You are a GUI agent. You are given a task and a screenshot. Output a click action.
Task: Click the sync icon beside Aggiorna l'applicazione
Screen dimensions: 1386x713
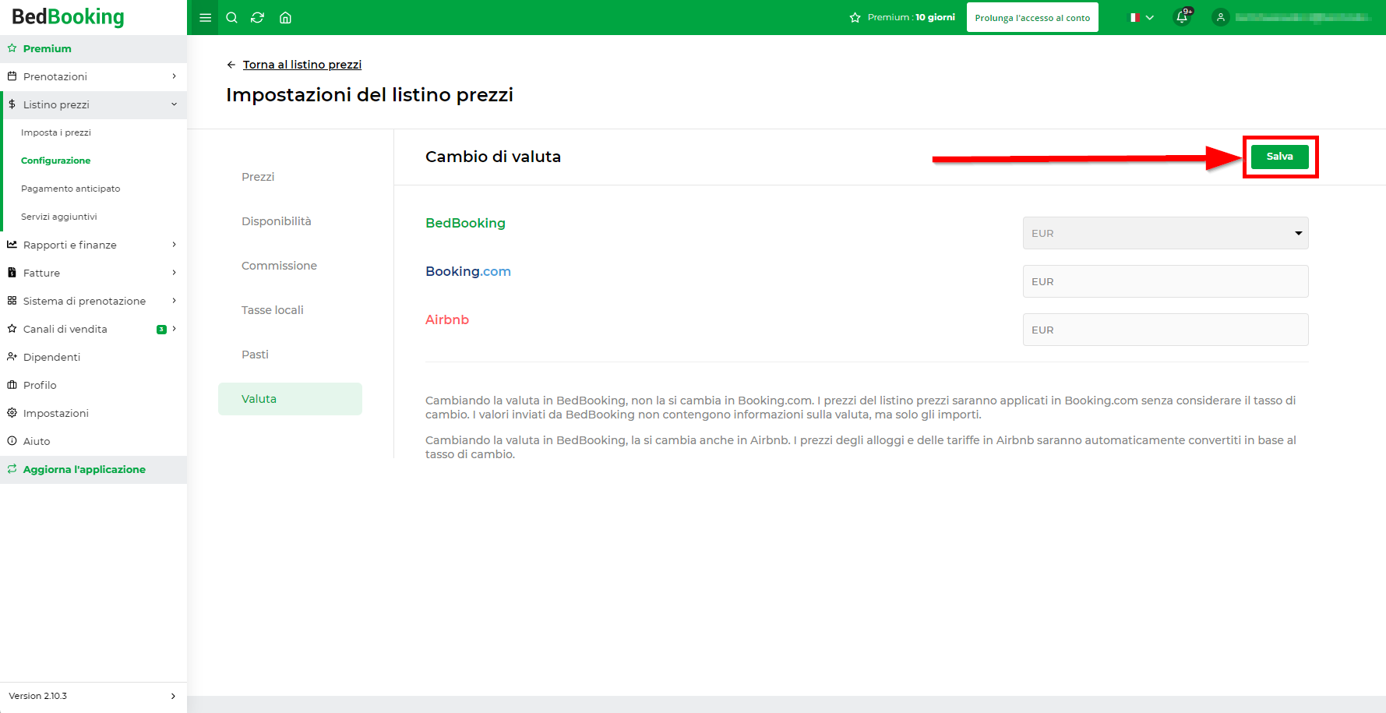point(12,469)
